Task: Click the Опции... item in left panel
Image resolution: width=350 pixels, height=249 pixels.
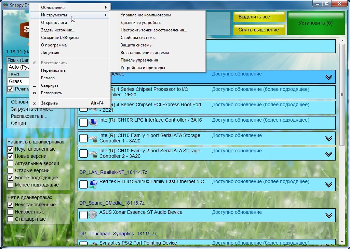Action: pyautogui.click(x=20, y=123)
